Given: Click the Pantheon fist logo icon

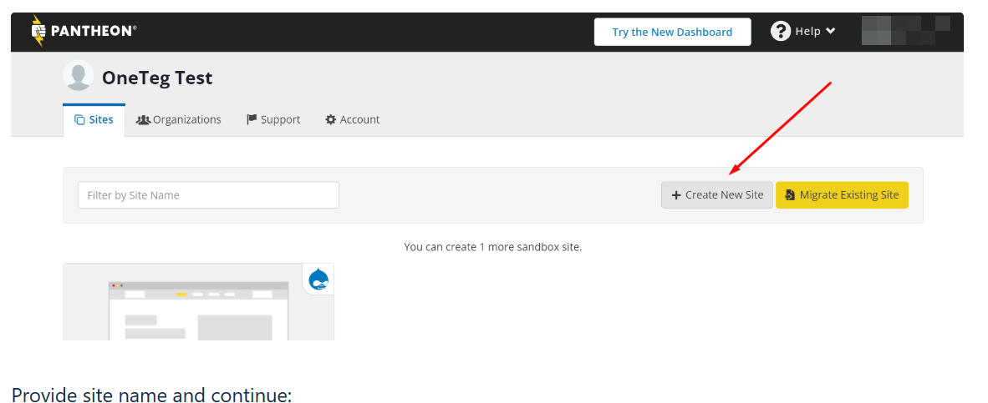Looking at the screenshot, I should 38,31.
